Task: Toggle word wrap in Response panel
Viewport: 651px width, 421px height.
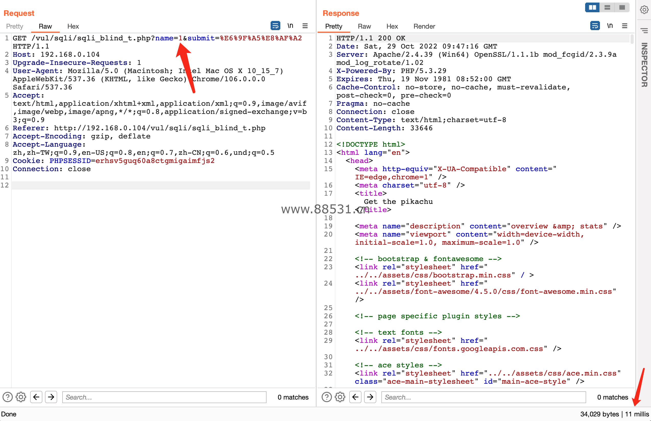Action: click(x=595, y=26)
